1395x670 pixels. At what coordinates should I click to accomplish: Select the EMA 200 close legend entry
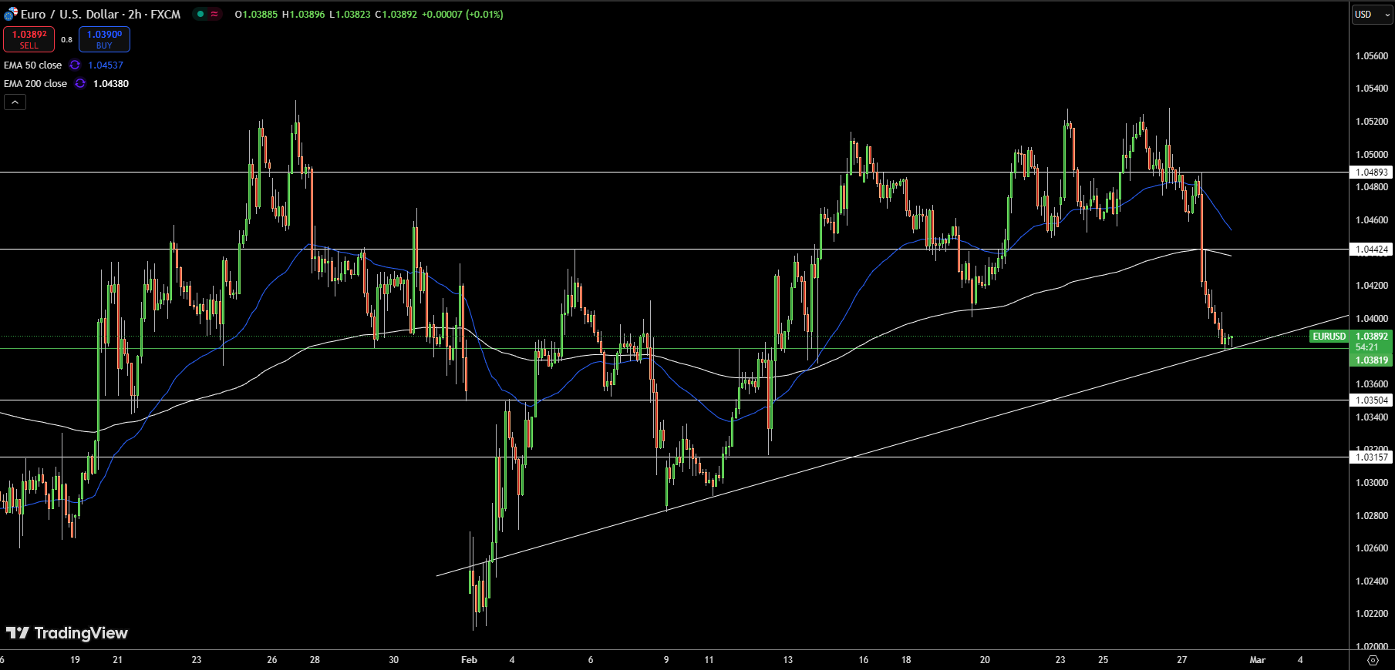[x=35, y=83]
